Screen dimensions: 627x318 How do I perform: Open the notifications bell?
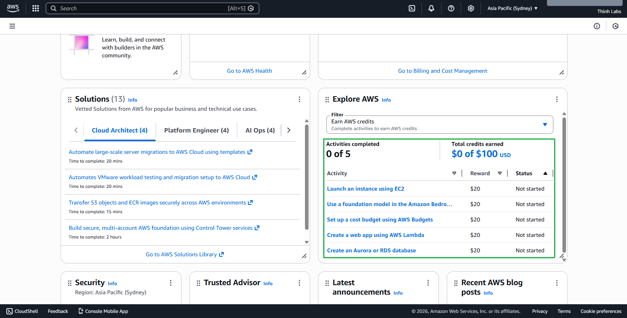click(431, 8)
